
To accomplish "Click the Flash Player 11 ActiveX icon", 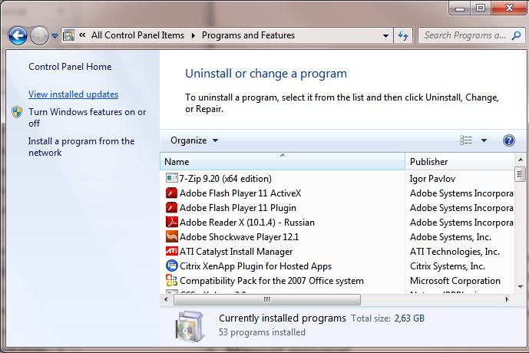I will (171, 193).
